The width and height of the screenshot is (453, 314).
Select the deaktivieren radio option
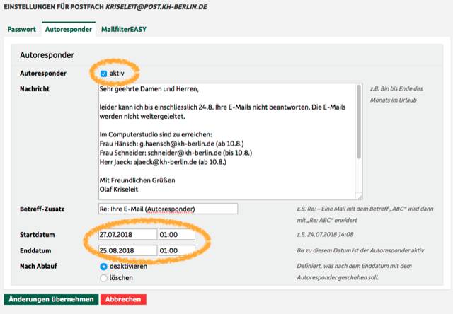pos(103,267)
